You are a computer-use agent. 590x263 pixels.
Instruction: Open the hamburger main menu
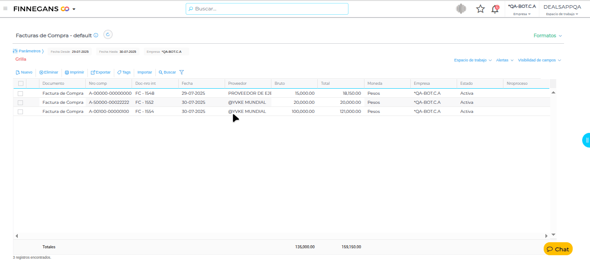5,9
